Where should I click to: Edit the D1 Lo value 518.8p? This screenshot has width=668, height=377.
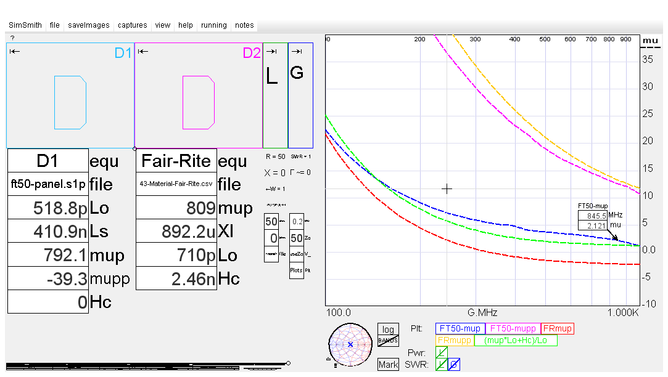47,208
